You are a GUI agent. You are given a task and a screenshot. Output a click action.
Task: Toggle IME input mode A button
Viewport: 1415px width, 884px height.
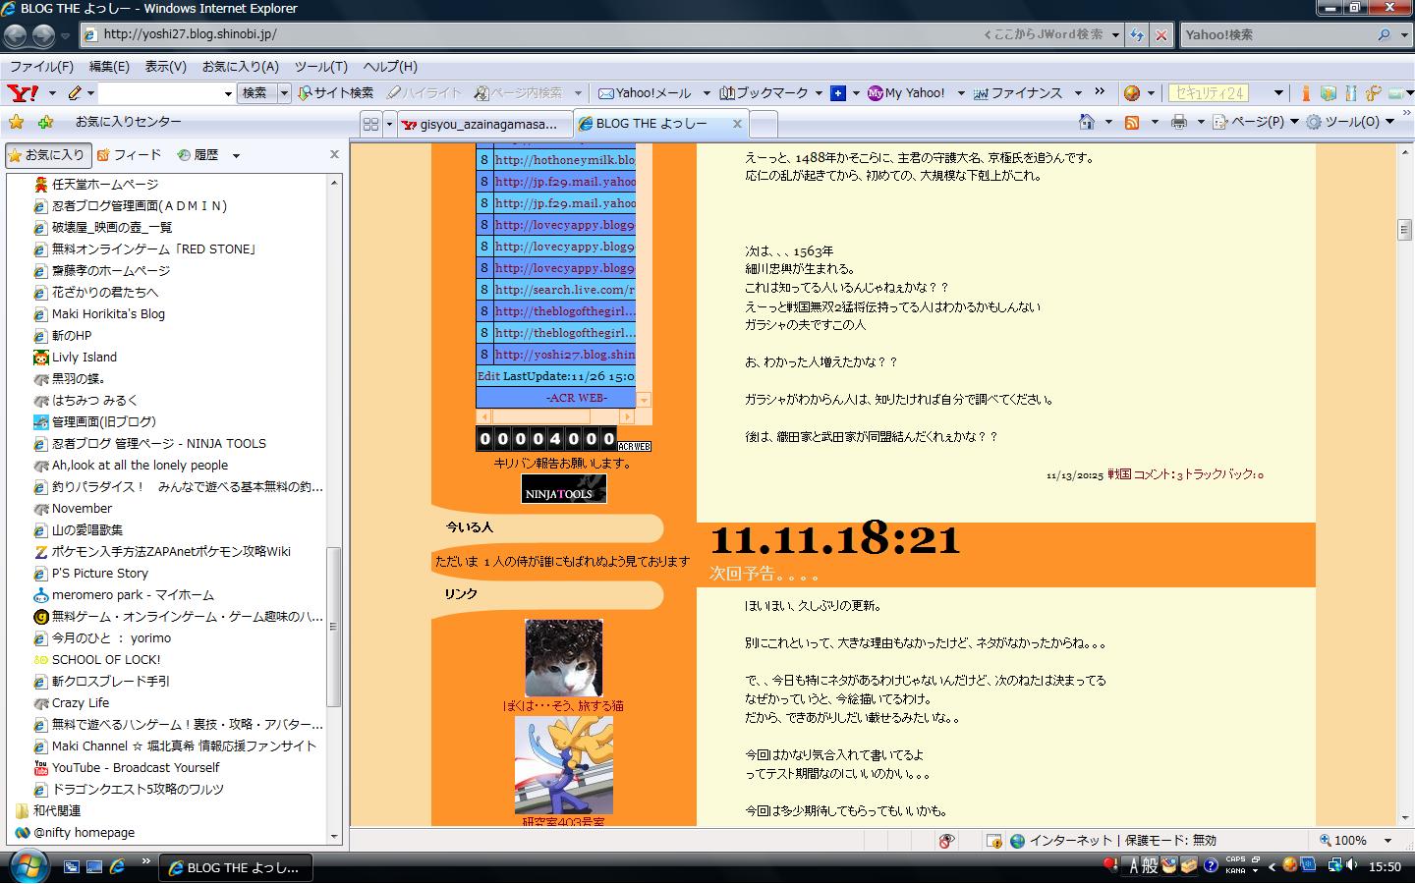(1134, 865)
